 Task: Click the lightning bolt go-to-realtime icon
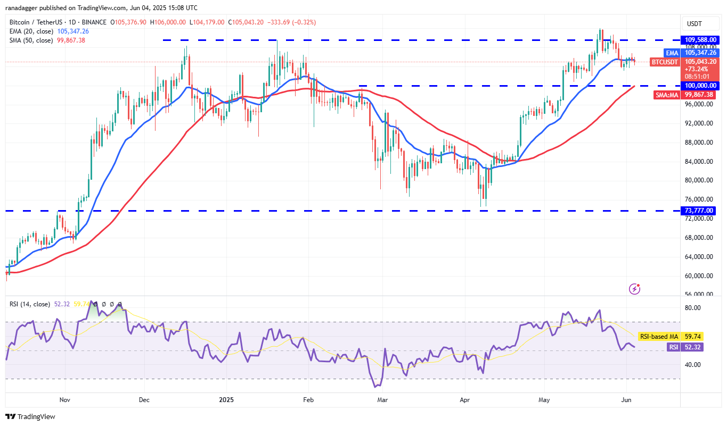coord(634,289)
